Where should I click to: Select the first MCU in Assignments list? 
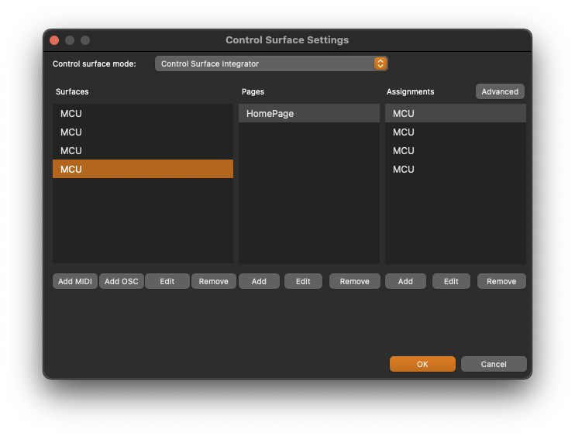tap(456, 114)
